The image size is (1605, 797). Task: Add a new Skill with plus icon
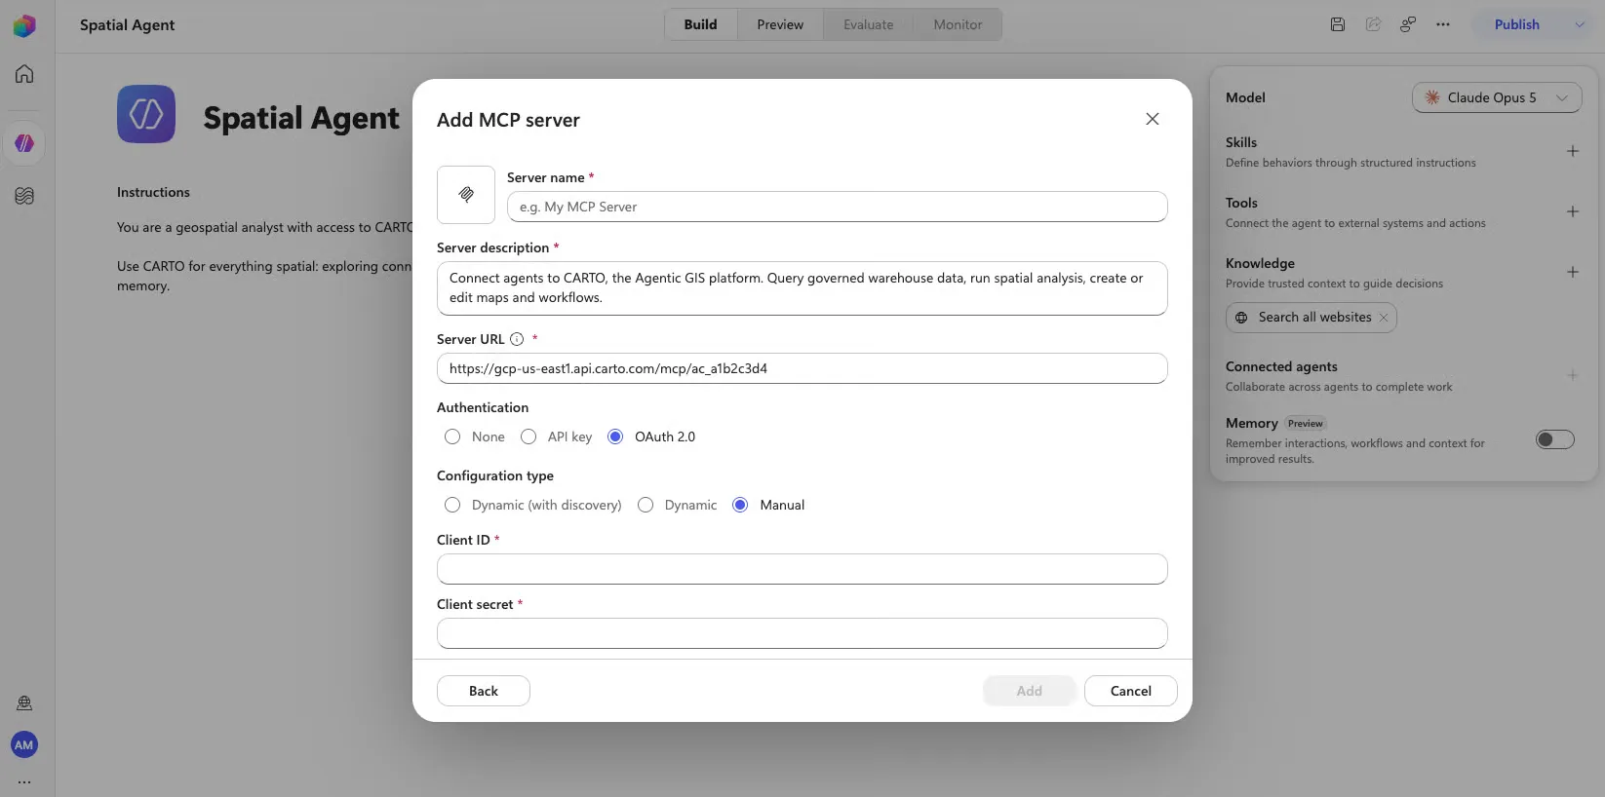pyautogui.click(x=1573, y=151)
